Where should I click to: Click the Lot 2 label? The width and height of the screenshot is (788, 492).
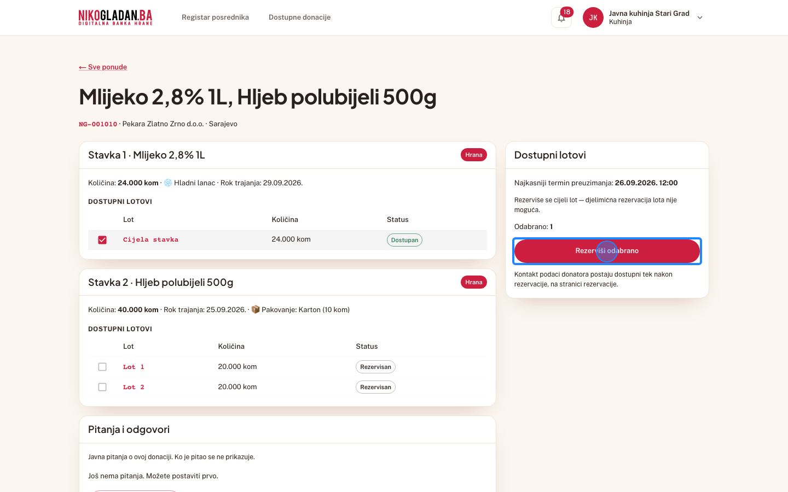[x=134, y=387]
